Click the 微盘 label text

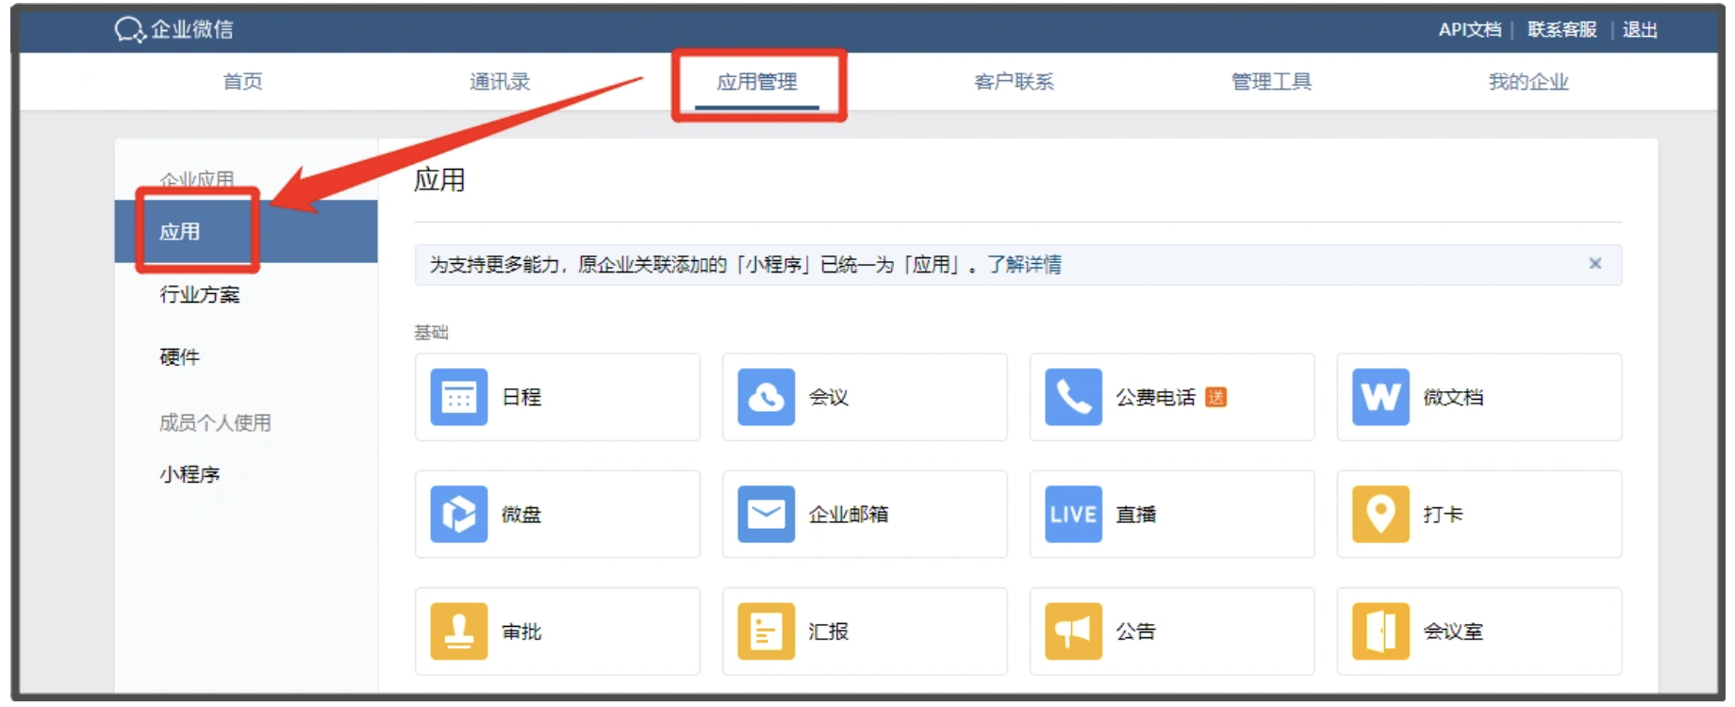click(x=521, y=514)
